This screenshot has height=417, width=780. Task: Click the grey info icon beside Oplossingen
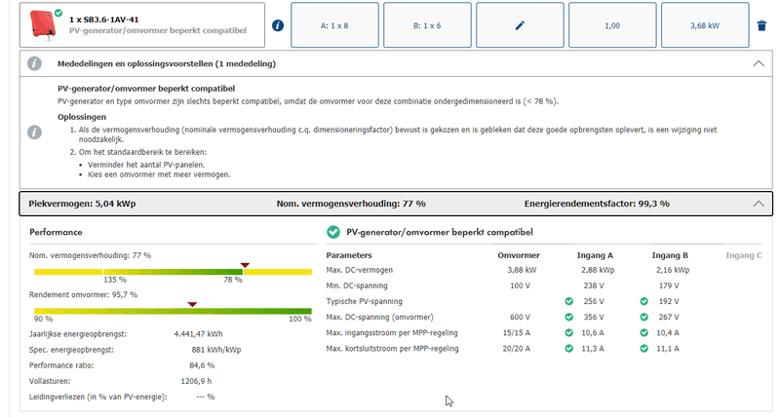[34, 133]
